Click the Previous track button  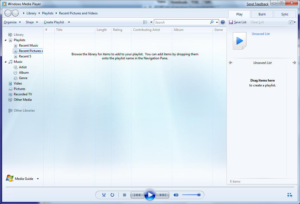tap(137, 195)
